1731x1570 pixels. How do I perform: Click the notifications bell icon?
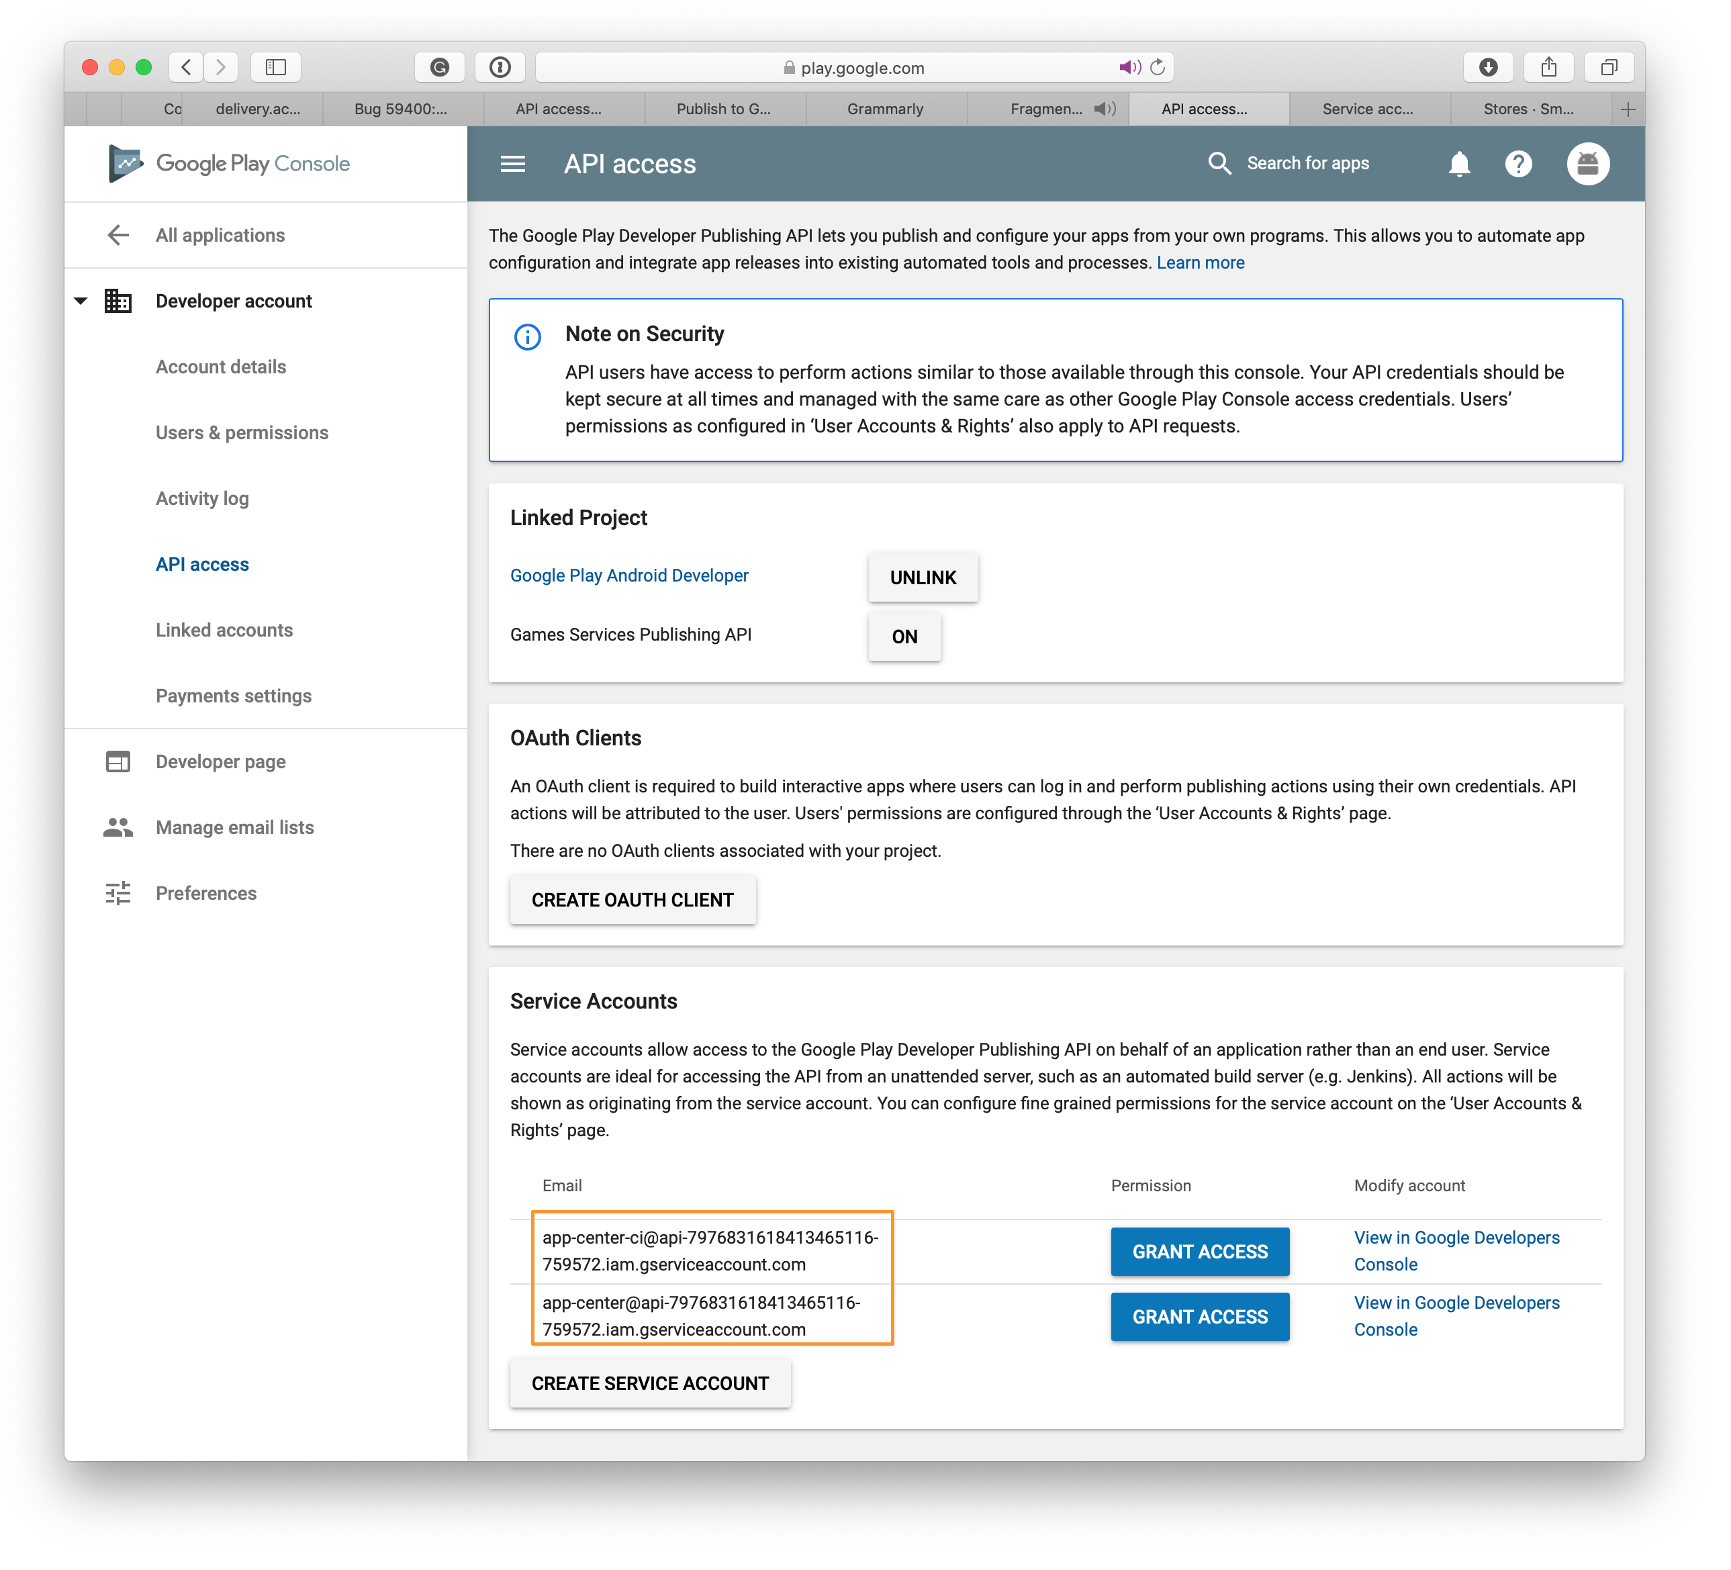tap(1456, 163)
